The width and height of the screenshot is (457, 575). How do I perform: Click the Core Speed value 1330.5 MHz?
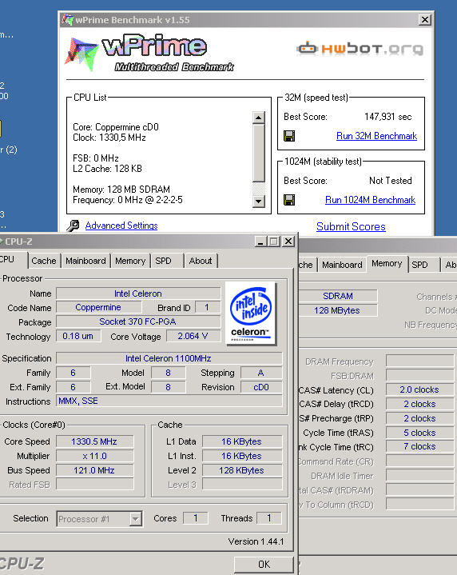[94, 441]
